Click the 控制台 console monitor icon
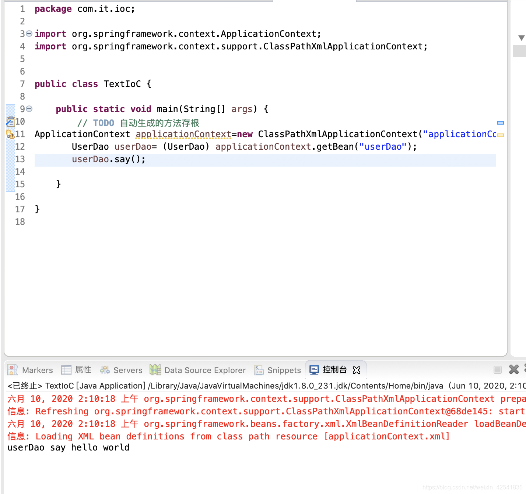The image size is (526, 494). tap(314, 369)
